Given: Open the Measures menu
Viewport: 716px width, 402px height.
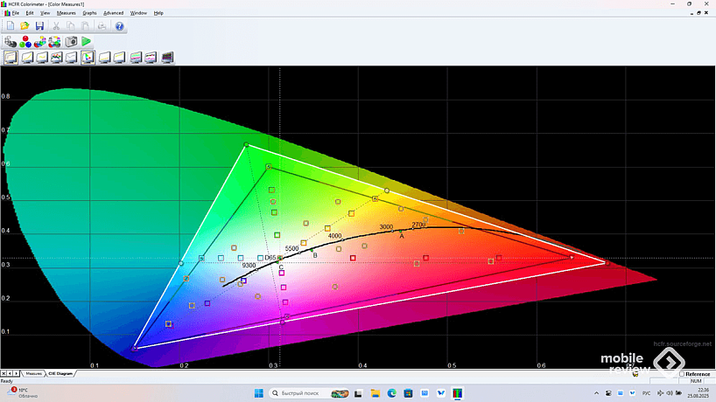Looking at the screenshot, I should coord(66,13).
